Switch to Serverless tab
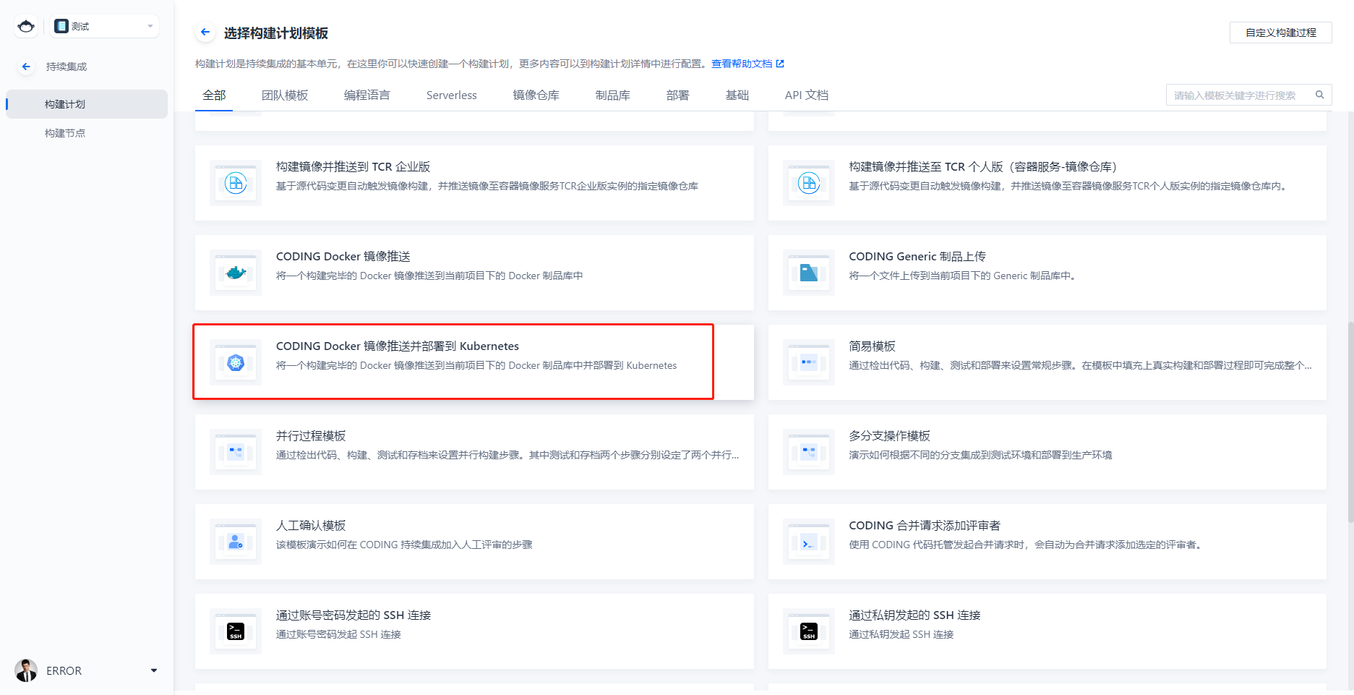Screen dimensions: 1354x695 (x=452, y=95)
